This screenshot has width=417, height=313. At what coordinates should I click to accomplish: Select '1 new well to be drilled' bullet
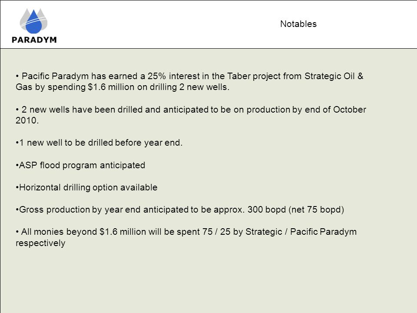99,143
